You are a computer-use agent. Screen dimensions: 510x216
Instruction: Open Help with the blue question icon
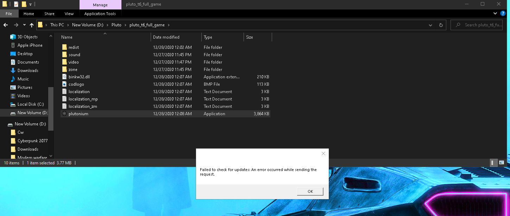tap(503, 14)
